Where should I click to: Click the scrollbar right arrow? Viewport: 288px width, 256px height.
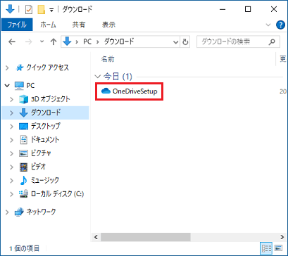[x=282, y=237]
